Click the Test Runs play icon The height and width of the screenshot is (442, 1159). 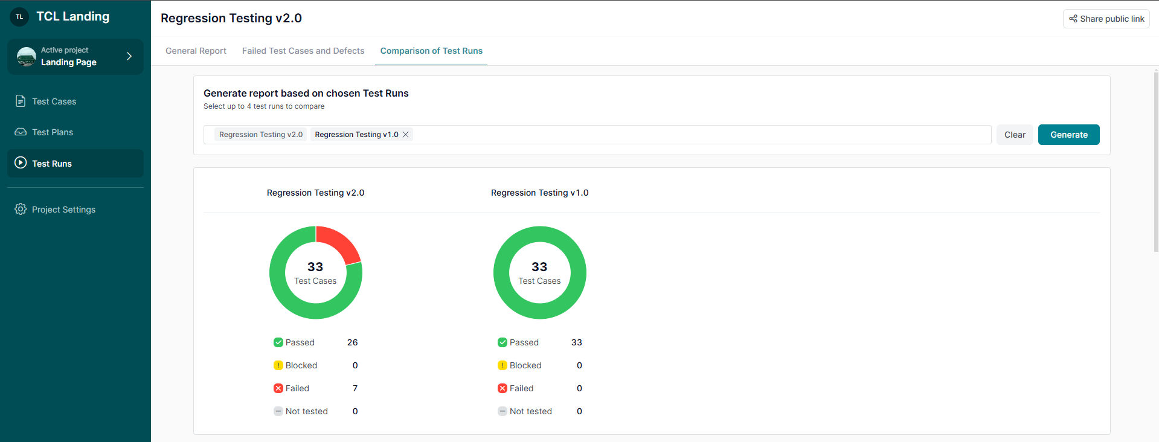tap(21, 162)
